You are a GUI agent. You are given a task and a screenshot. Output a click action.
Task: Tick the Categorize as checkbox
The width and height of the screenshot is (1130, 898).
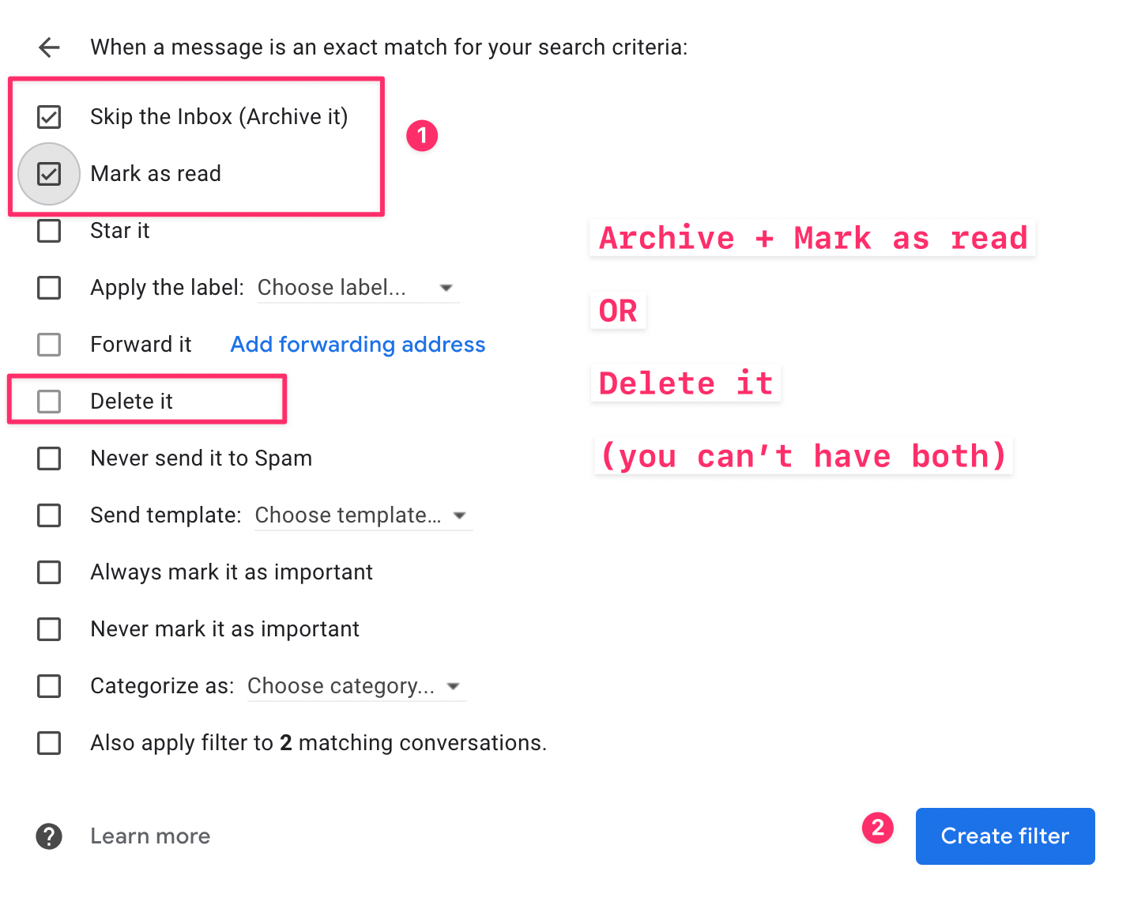(49, 686)
